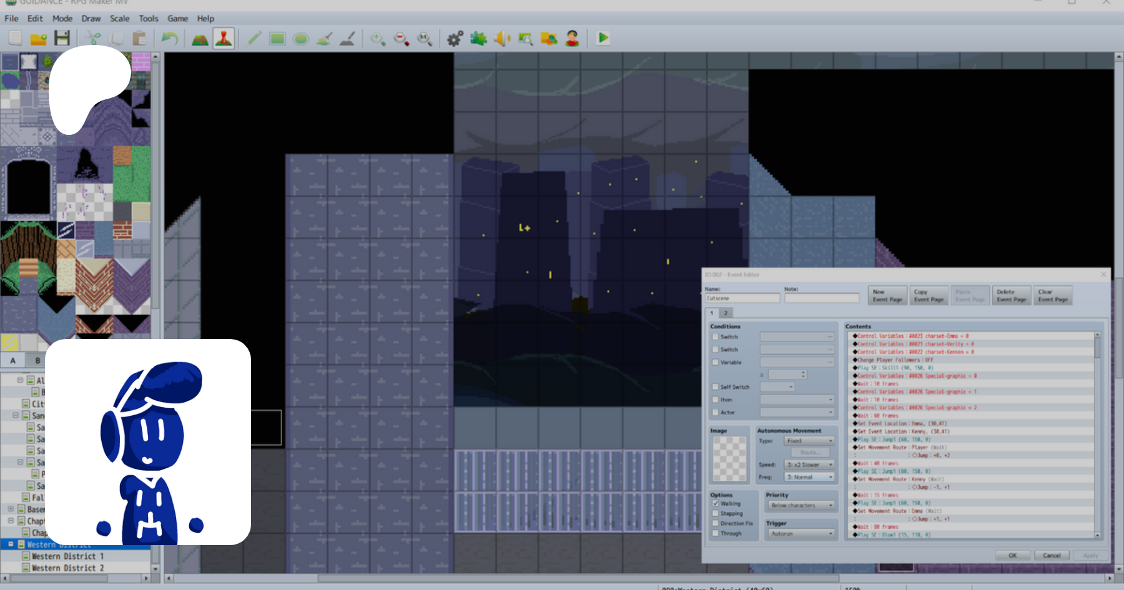Open the Priority dropdown showing Below characters
Screen dimensions: 1124x590
click(x=801, y=505)
